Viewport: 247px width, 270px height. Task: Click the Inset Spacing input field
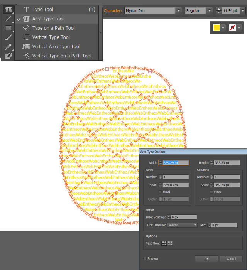(184, 218)
